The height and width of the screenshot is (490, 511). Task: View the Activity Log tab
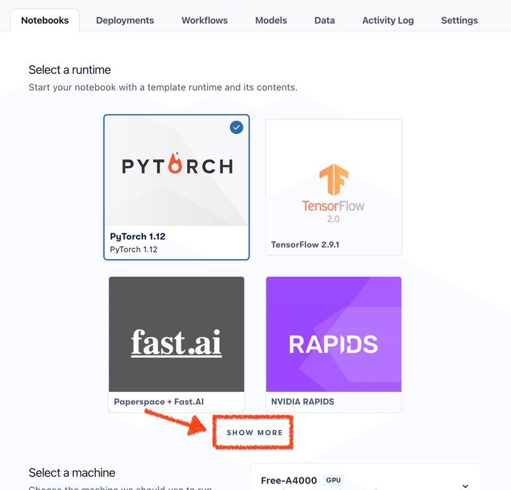click(388, 20)
